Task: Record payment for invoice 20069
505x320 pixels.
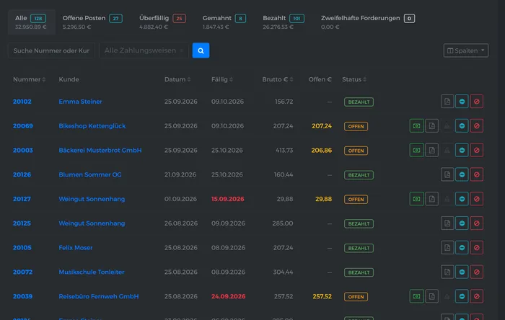Action: coord(416,125)
